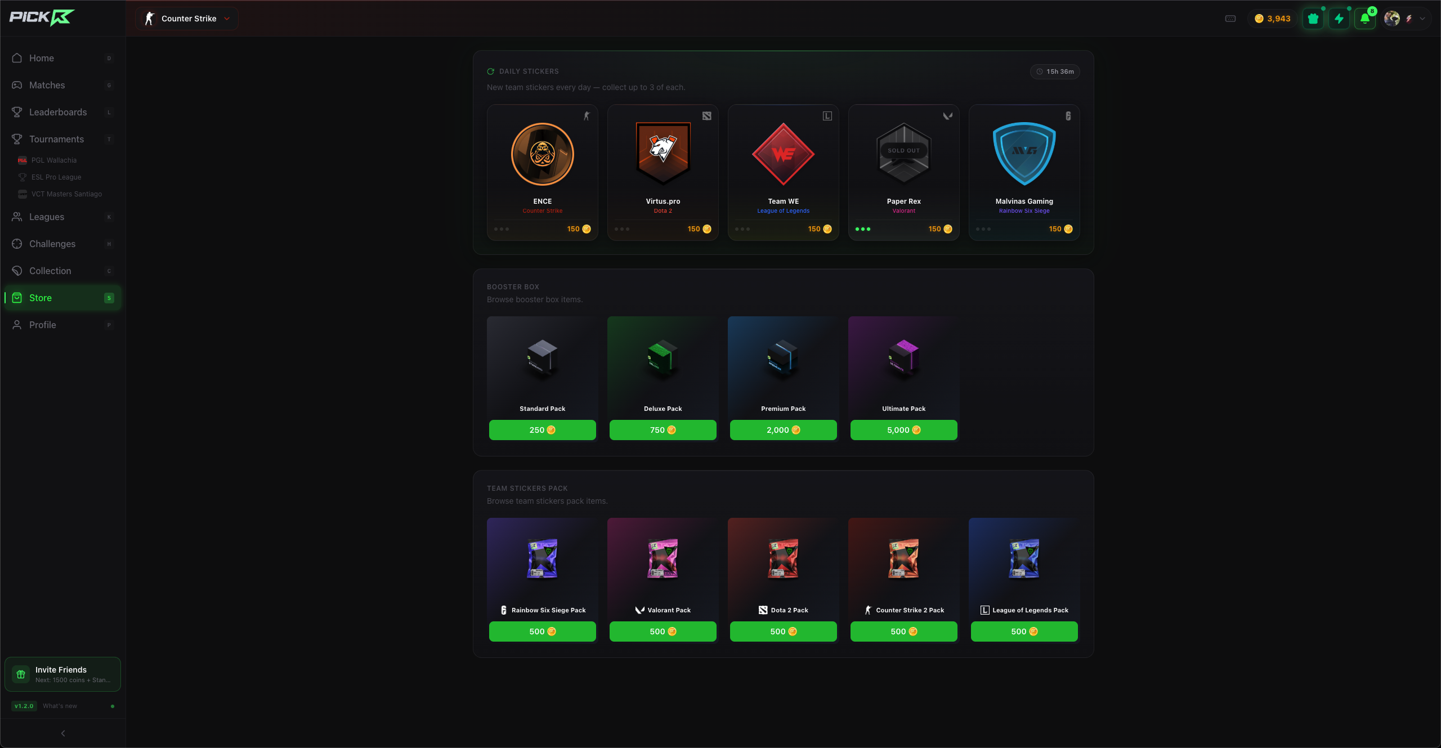This screenshot has width=1441, height=748.
Task: Click the coin balance 3,943
Action: click(1273, 19)
